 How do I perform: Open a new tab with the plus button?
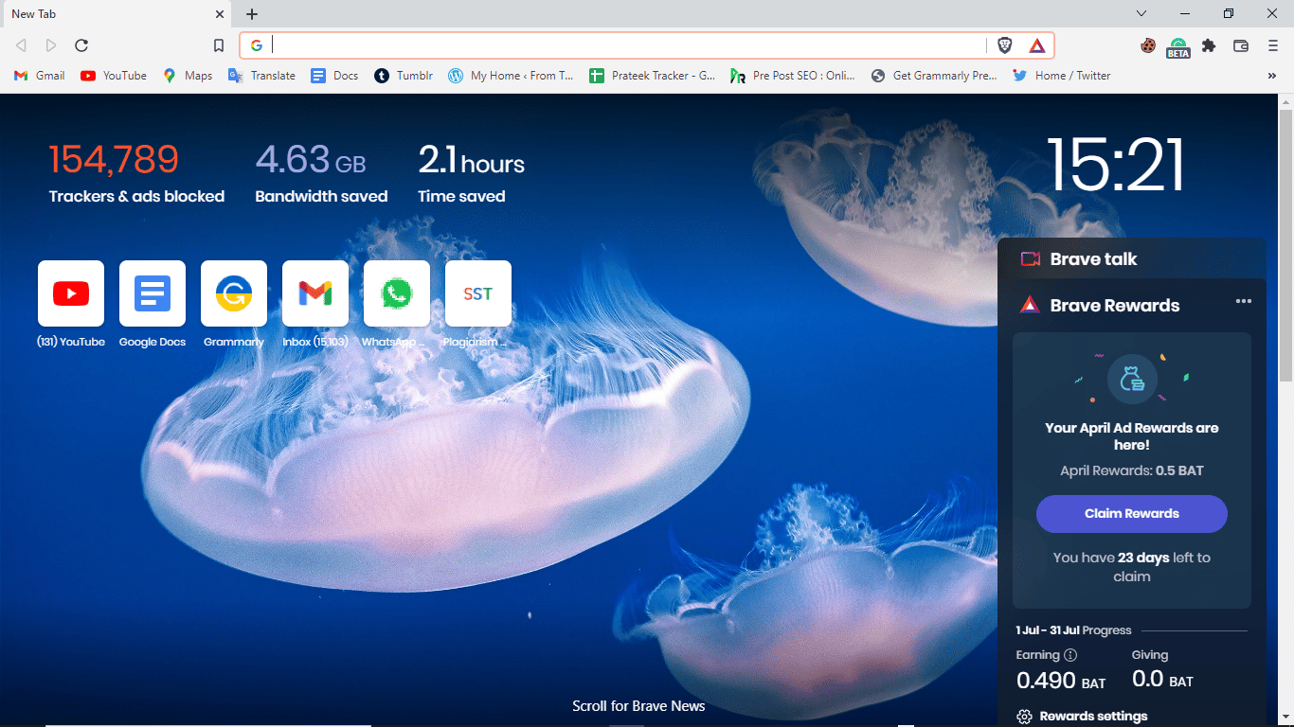[252, 14]
